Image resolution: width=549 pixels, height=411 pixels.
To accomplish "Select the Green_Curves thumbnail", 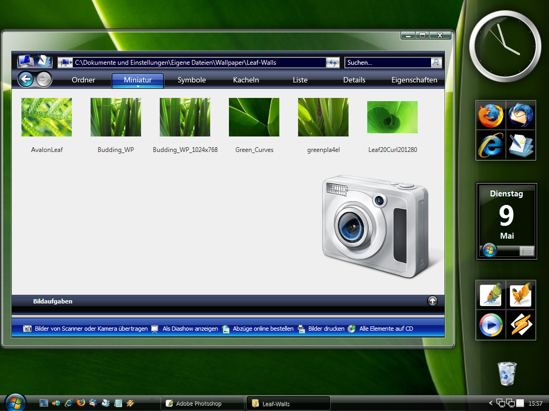I will click(254, 117).
